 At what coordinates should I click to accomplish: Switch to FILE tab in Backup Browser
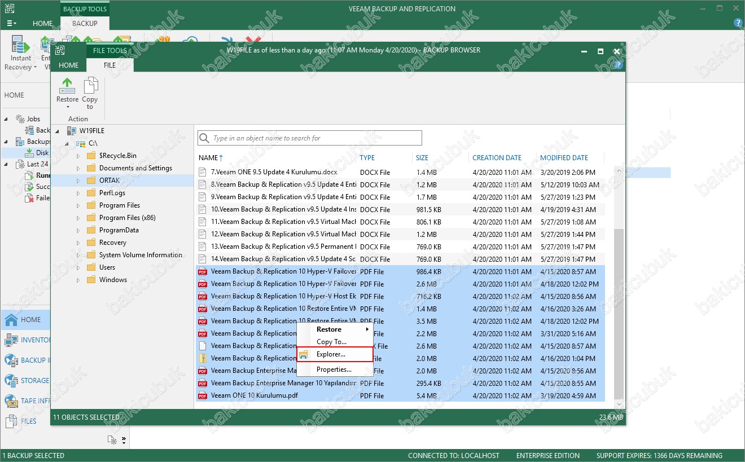pos(109,65)
